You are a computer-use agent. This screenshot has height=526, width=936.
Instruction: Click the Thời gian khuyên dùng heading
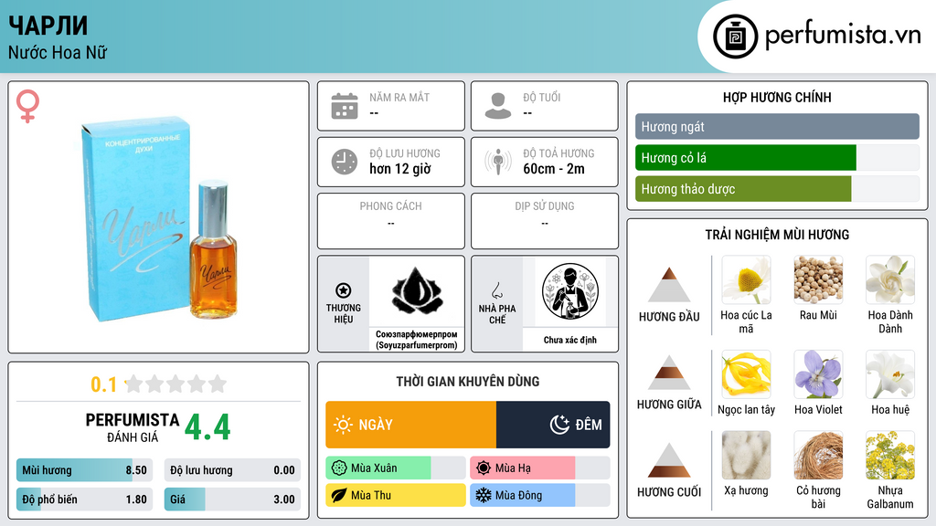coord(468,381)
